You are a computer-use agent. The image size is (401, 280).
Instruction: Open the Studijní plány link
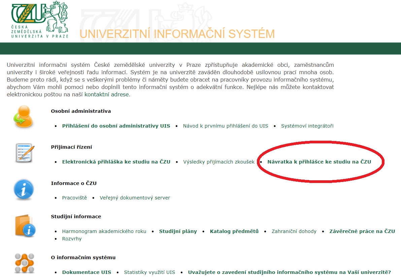[178, 231]
